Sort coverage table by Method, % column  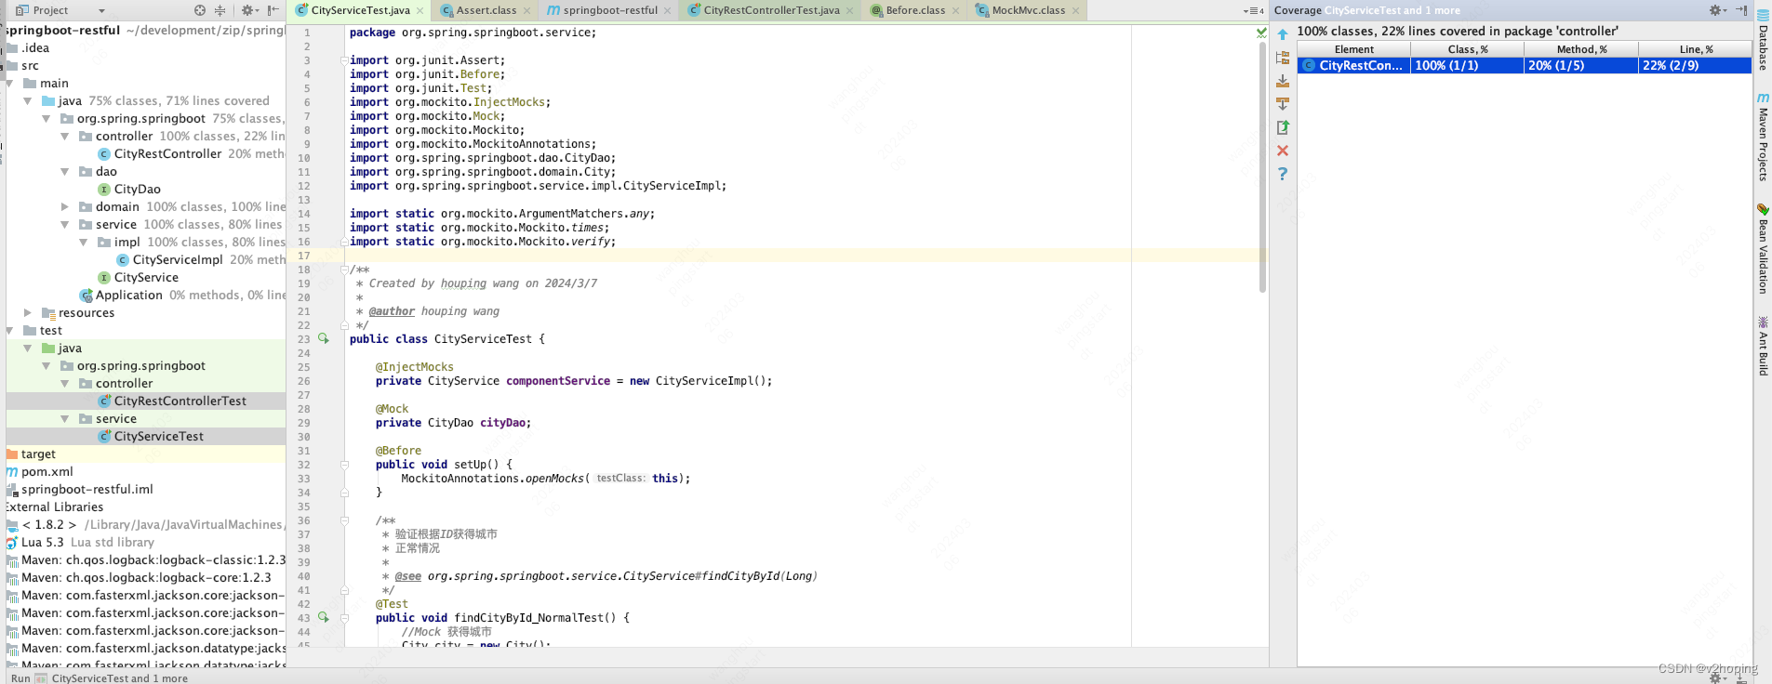click(1581, 49)
